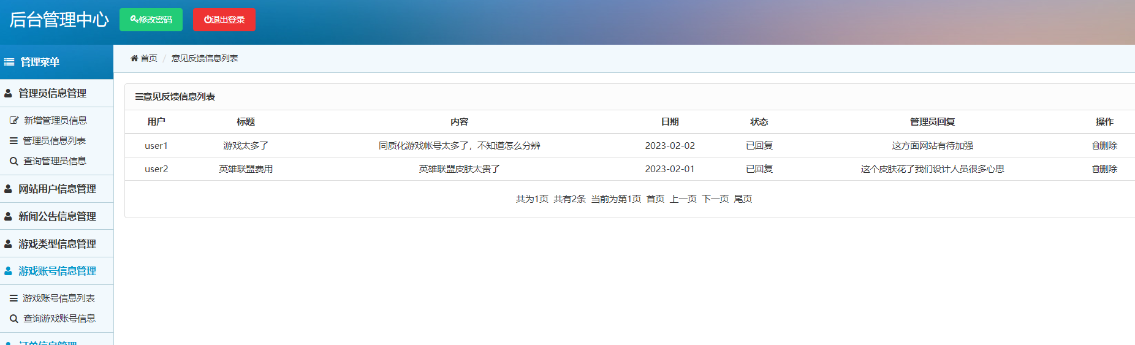This screenshot has width=1135, height=345.
Task: Click the 退出登录 button
Action: [x=224, y=20]
